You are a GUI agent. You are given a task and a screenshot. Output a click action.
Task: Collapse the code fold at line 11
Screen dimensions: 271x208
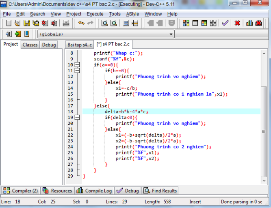pyautogui.click(x=77, y=71)
